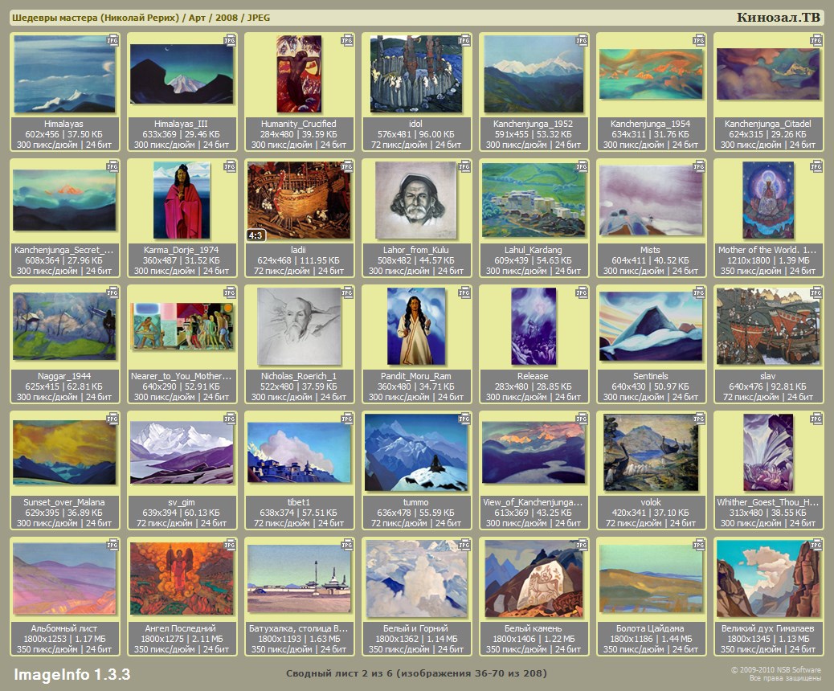834x691 pixels.
Task: Click the JPG badge on Kanchenjunga_1952
Action: [x=582, y=40]
